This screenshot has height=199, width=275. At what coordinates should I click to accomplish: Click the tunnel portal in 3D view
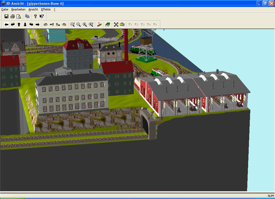tap(148, 124)
